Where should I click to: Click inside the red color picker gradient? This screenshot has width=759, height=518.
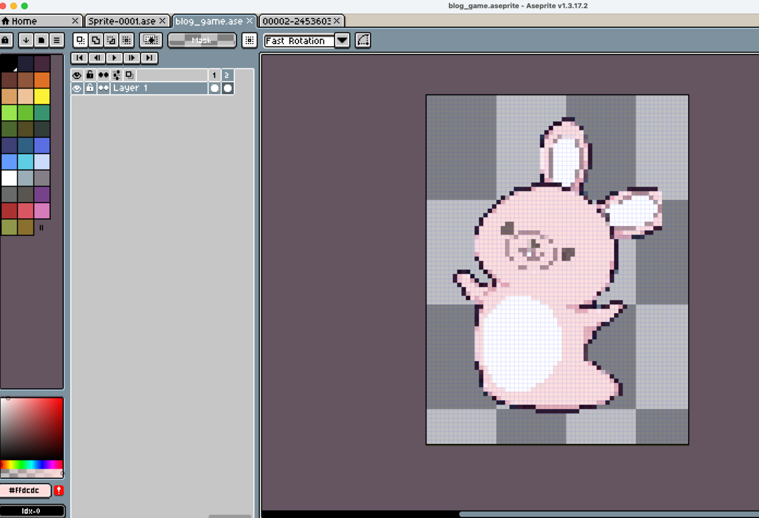pos(32,429)
